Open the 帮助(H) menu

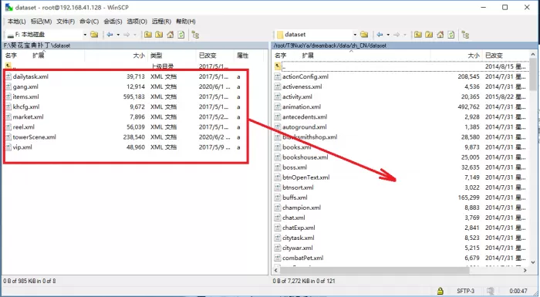point(186,22)
